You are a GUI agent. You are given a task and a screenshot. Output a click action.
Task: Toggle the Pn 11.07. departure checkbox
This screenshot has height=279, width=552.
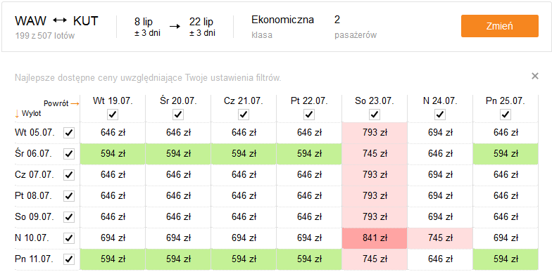(69, 259)
